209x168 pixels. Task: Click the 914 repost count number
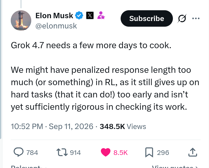tap(75, 153)
